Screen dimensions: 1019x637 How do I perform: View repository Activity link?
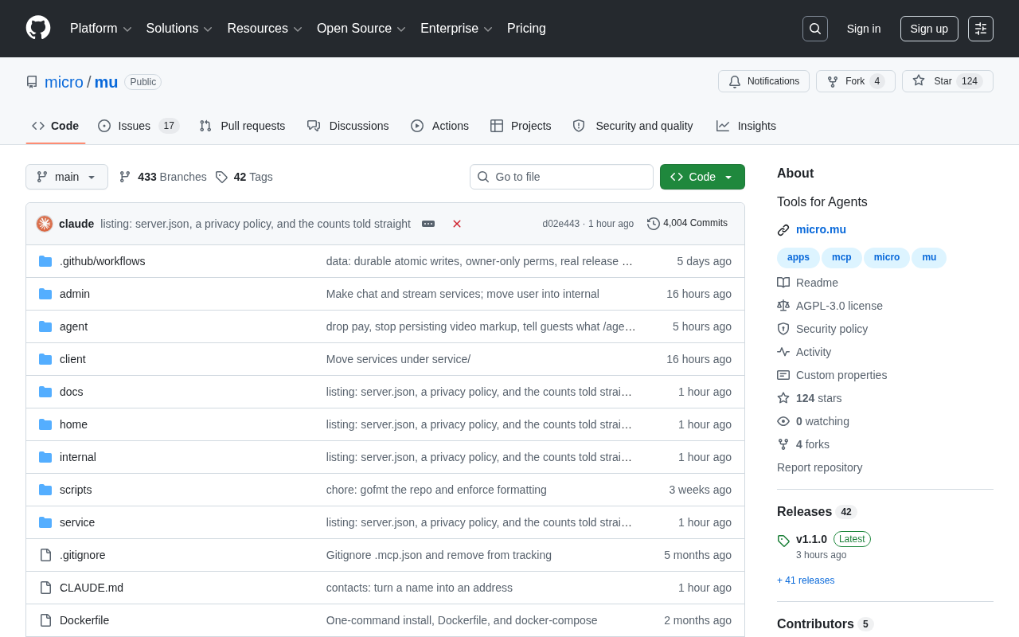(805, 352)
